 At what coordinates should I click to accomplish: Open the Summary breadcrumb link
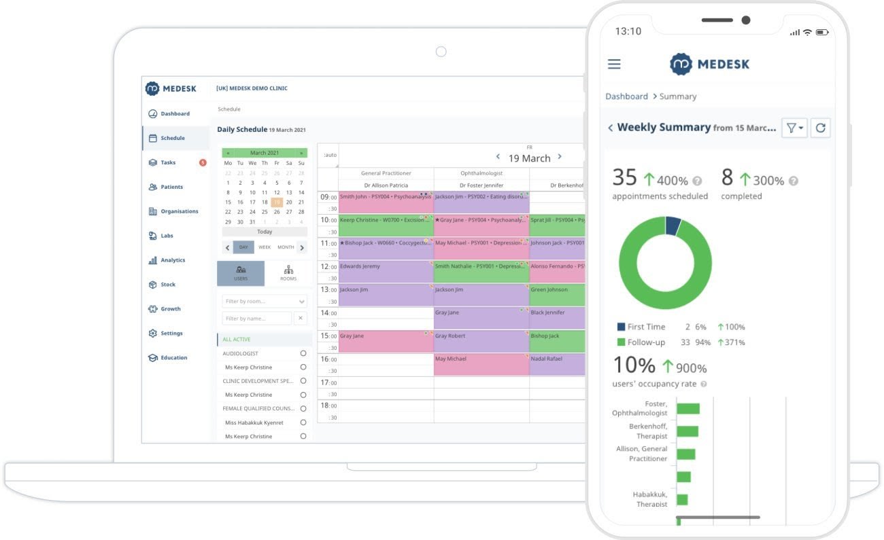[677, 96]
